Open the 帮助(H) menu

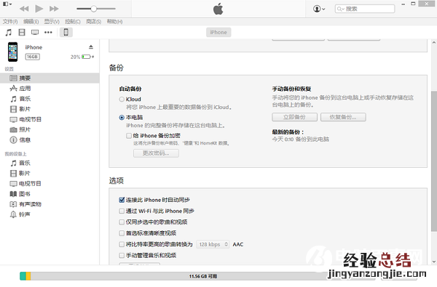(115, 21)
